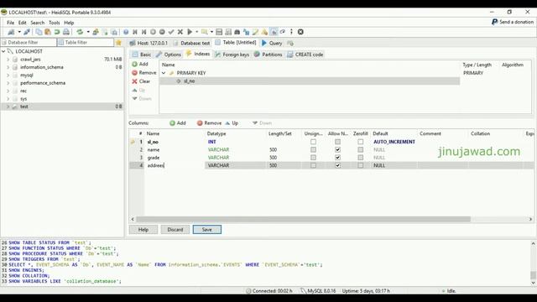Click the floppy disk toolbar icon

coord(219,32)
